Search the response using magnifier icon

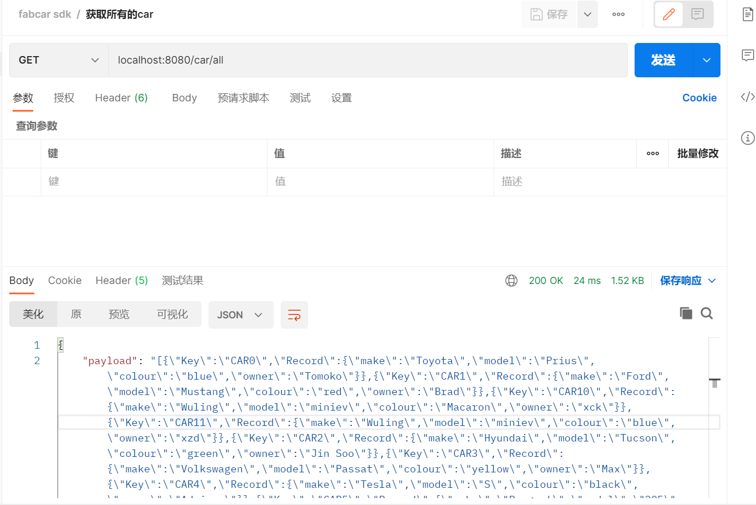(x=707, y=313)
